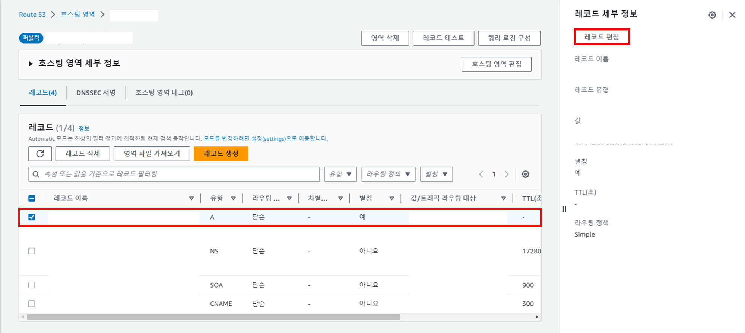
Task: Sort by type (유형) column arrow
Action: (x=234, y=198)
